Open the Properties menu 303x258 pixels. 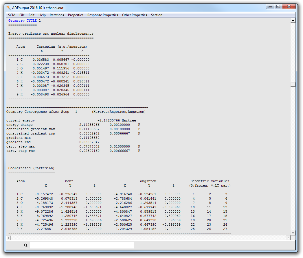click(x=76, y=15)
